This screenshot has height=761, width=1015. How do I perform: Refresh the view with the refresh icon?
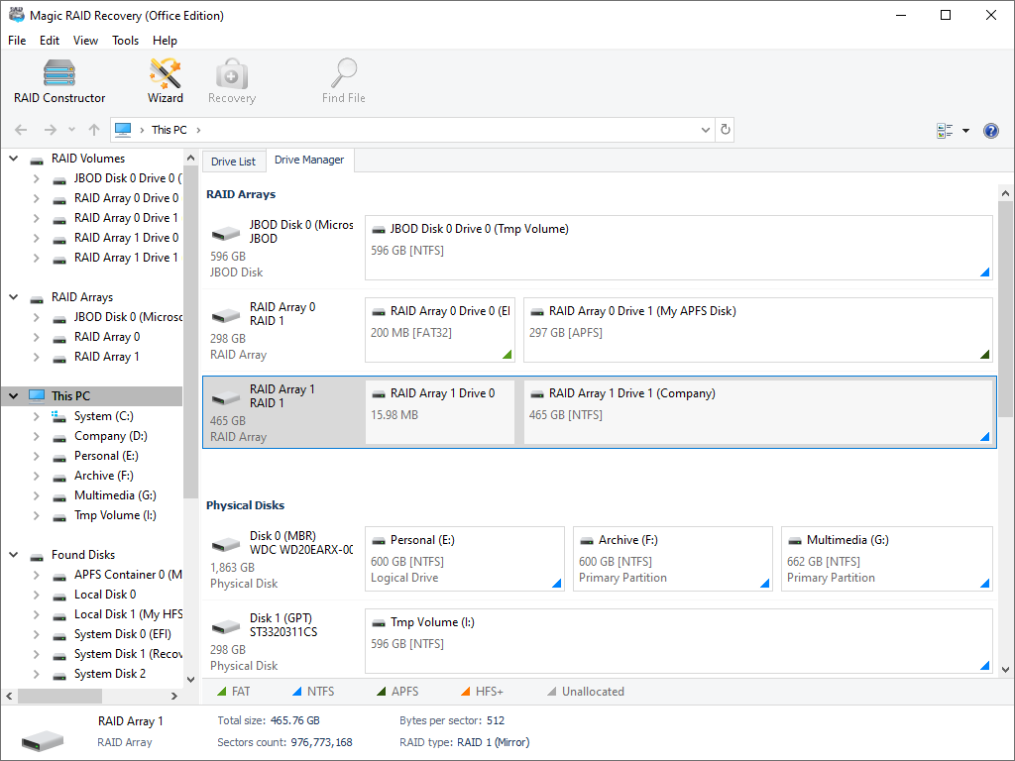tap(723, 130)
